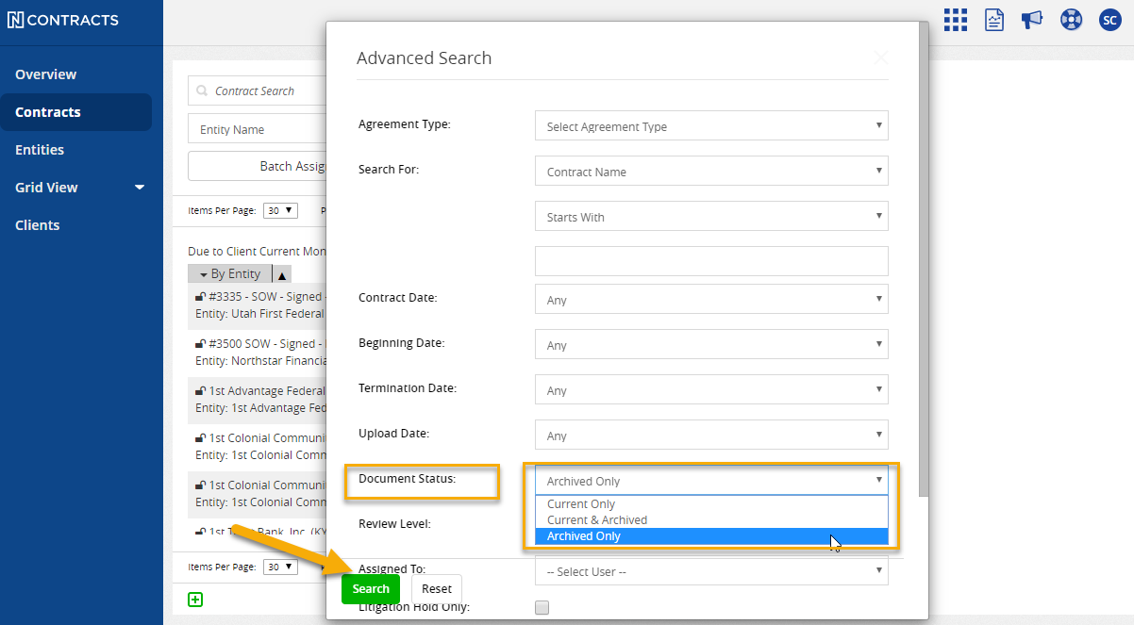The width and height of the screenshot is (1134, 625).
Task: Open the help life-ring icon
Action: [x=1071, y=19]
